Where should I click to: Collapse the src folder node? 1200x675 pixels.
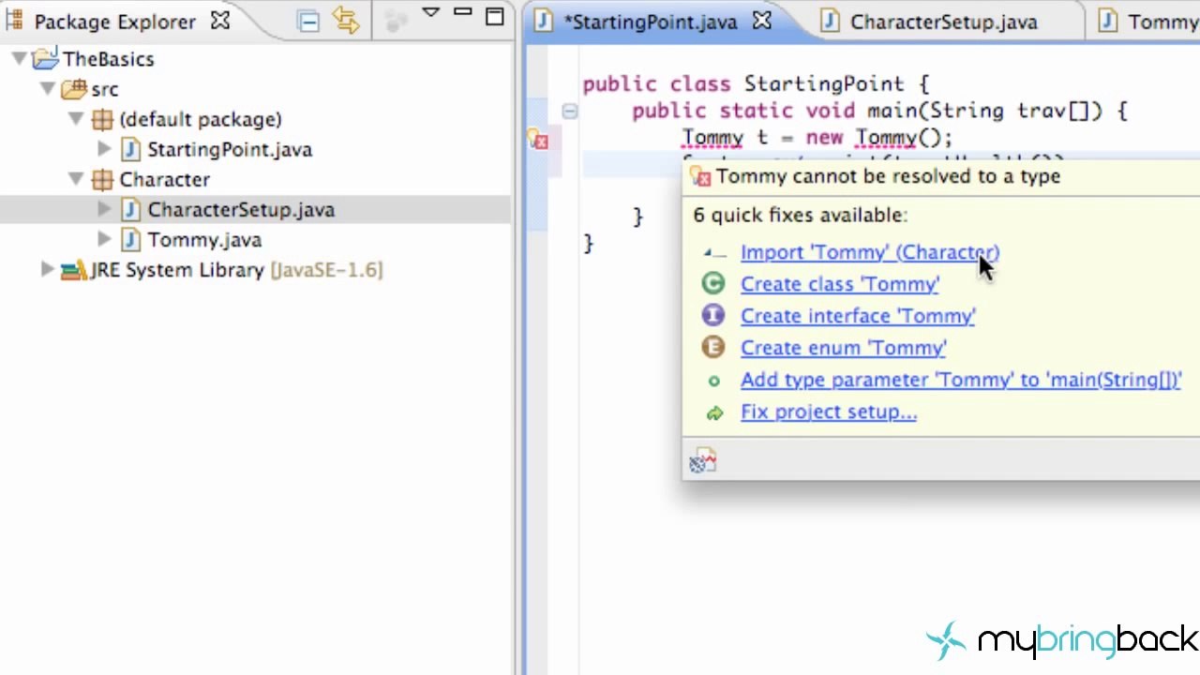pos(47,89)
